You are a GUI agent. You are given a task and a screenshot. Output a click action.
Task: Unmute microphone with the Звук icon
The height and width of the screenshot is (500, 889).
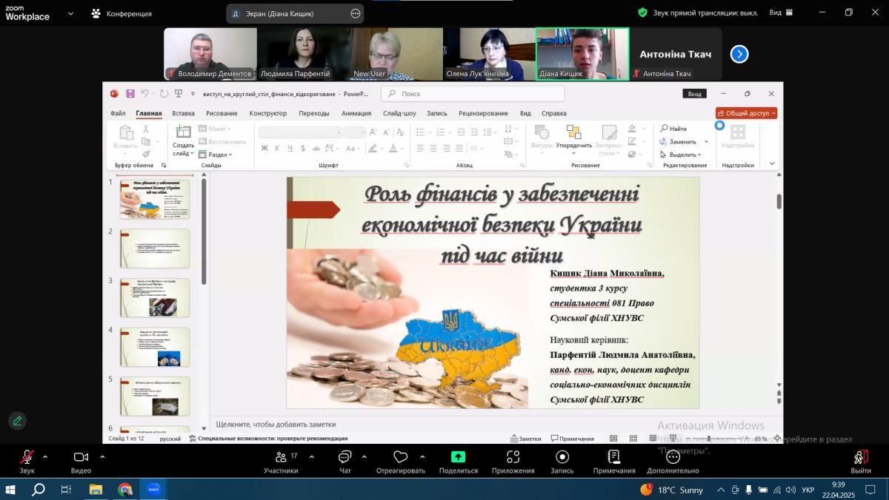point(27,457)
